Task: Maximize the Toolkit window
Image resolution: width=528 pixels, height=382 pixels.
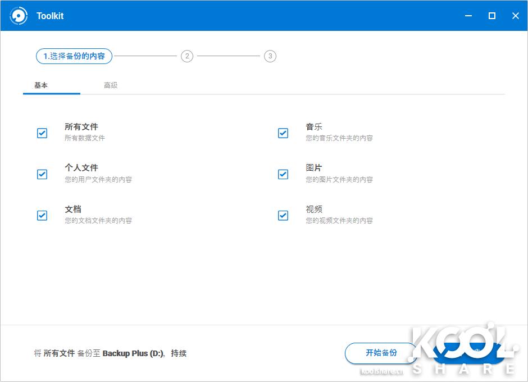Action: (491, 16)
